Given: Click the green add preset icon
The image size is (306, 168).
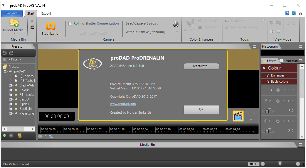Looking at the screenshot, I should click(4, 136).
